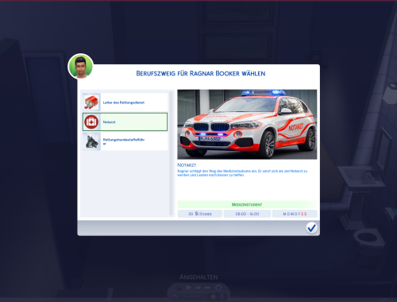Click the sun weather icon
The height and width of the screenshot is (302, 397).
214,297
